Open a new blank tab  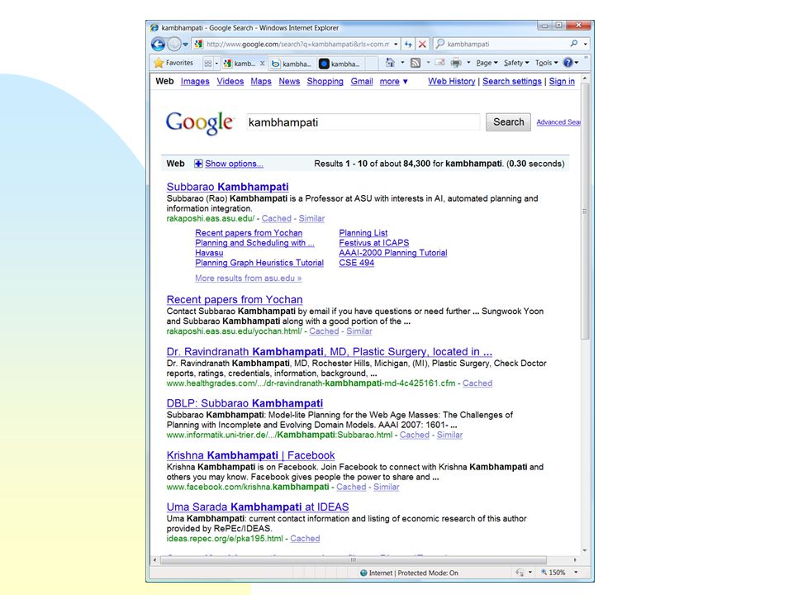[372, 64]
